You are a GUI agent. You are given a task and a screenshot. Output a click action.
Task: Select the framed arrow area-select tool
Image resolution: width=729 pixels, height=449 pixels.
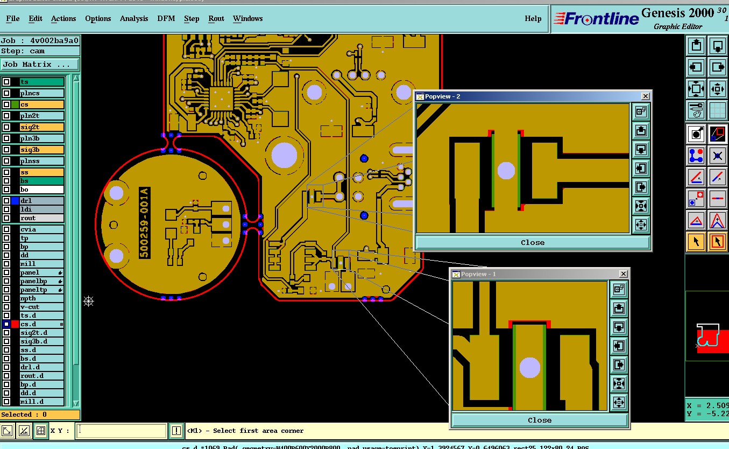717,242
